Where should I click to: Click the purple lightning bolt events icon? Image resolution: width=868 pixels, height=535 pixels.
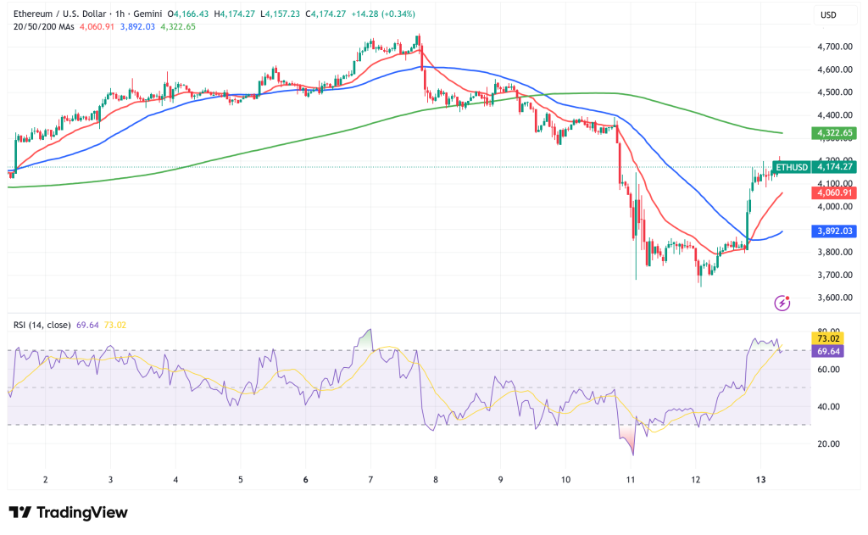(782, 303)
